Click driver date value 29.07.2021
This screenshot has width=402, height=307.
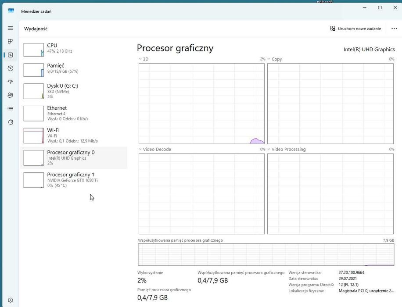pos(348,278)
